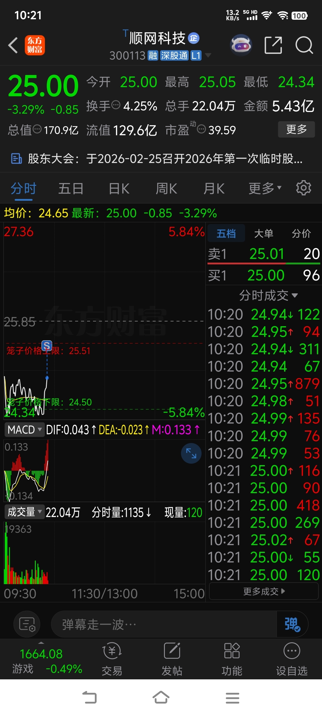
Task: Switch to 分时 tab
Action: click(x=23, y=189)
